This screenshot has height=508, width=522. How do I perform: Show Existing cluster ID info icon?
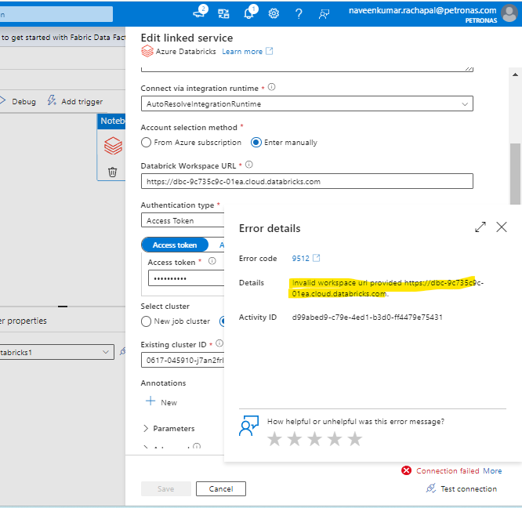point(219,343)
